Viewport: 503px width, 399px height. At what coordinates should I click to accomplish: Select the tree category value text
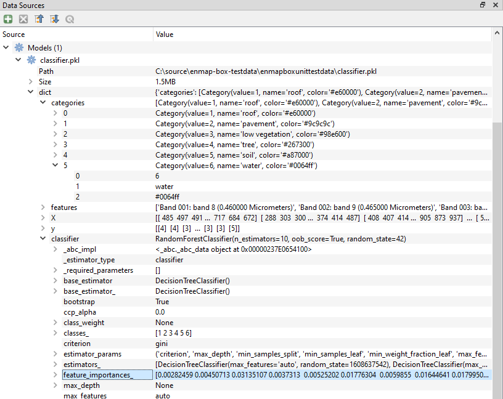[x=235, y=145]
